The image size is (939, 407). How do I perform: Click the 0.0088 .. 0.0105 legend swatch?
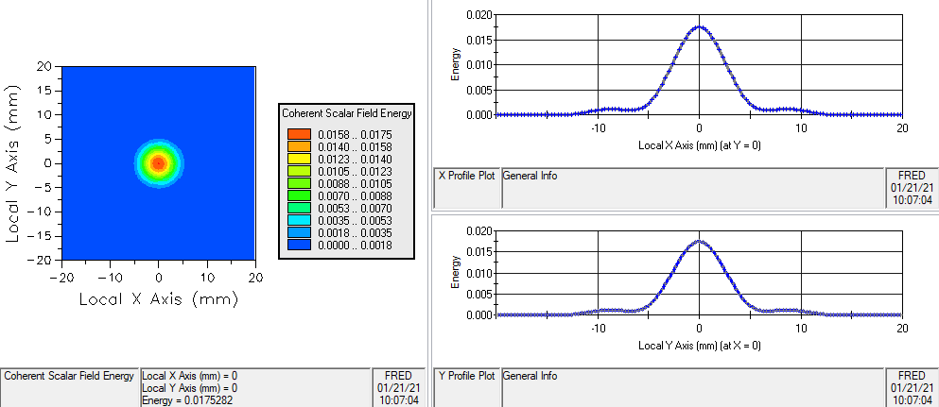299,183
